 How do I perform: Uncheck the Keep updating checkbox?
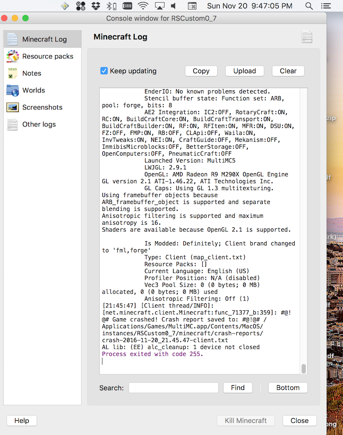(x=104, y=71)
